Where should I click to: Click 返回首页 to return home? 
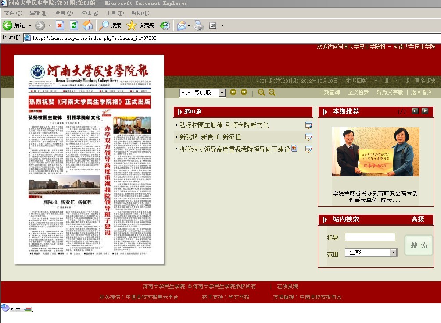tap(421, 92)
